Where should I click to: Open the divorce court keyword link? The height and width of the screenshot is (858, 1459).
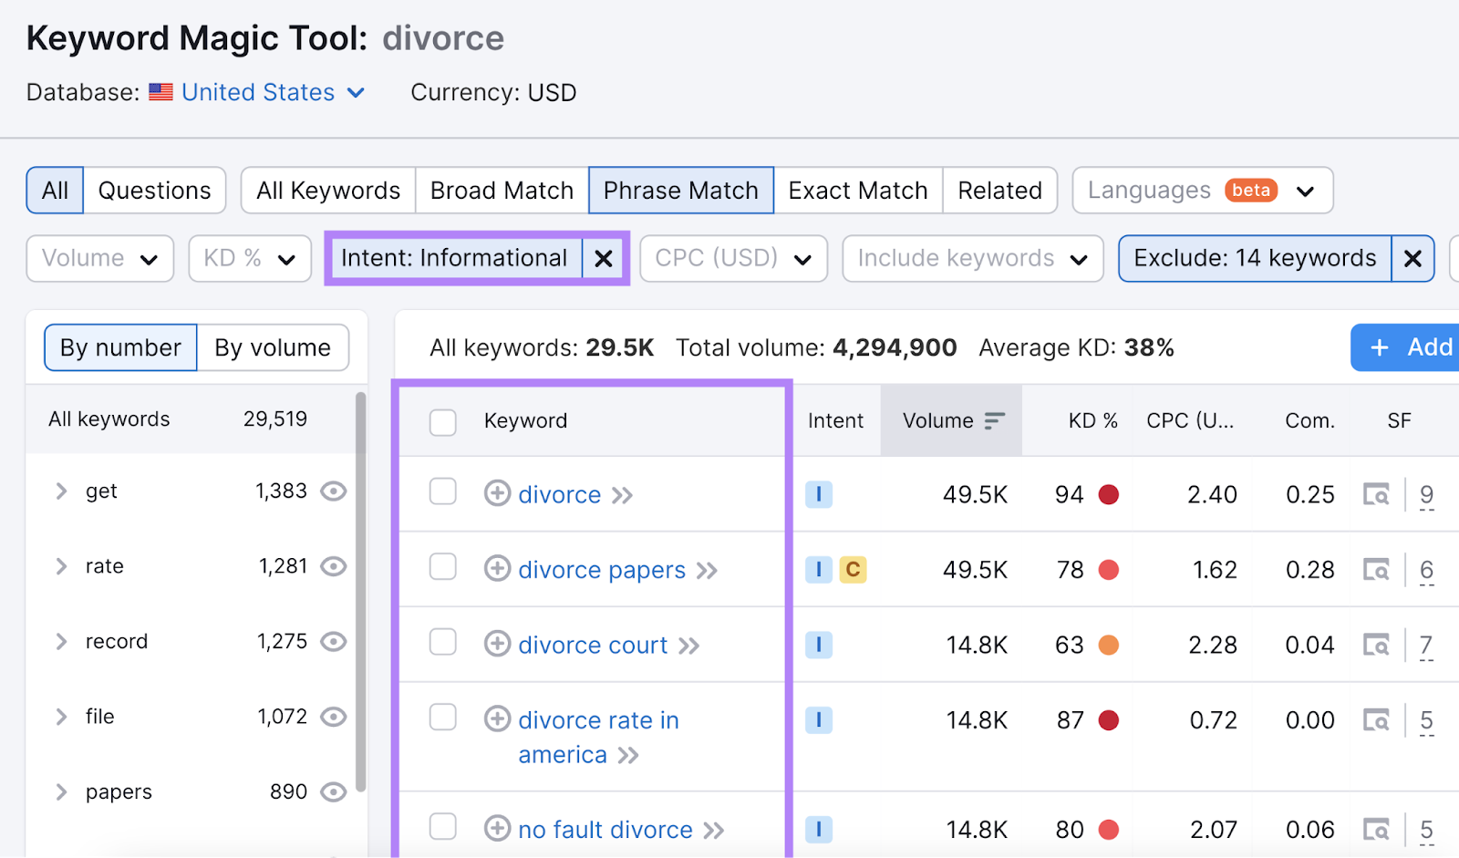[593, 646]
